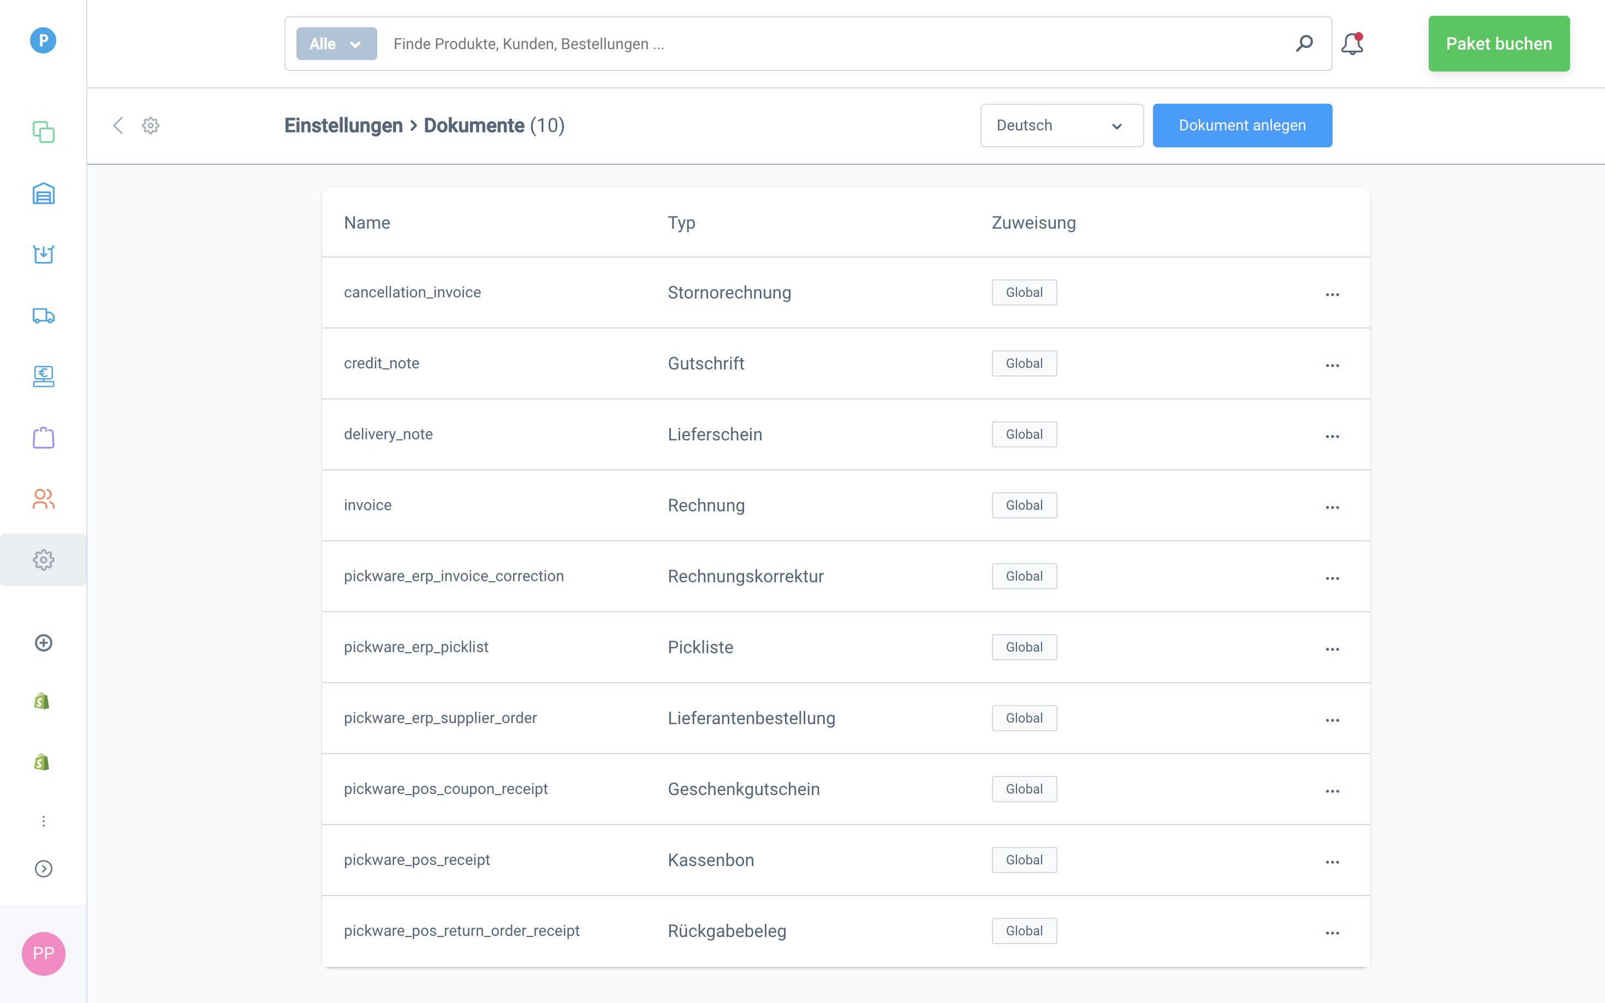This screenshot has height=1003, width=1605.
Task: Click the PP user avatar
Action: point(43,953)
